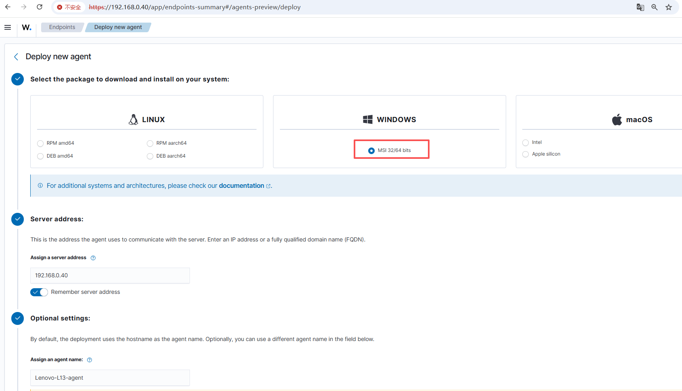
Task: Select the MSI 32/64 bits option
Action: point(371,151)
